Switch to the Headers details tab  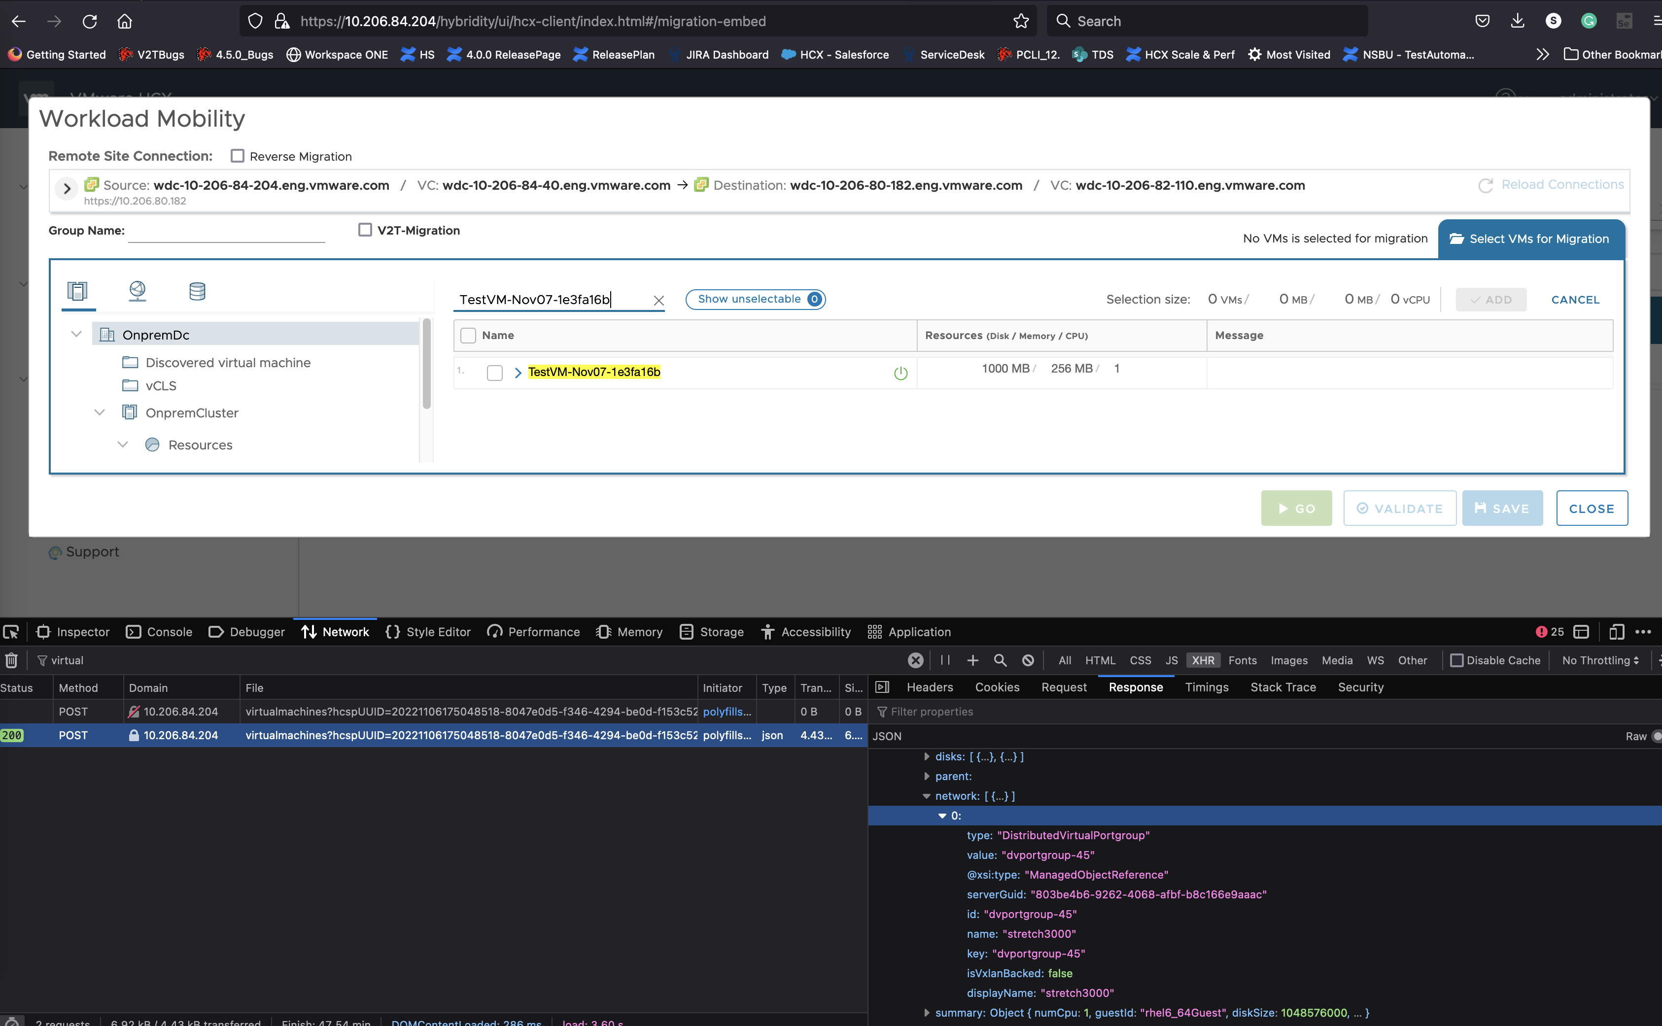point(930,687)
